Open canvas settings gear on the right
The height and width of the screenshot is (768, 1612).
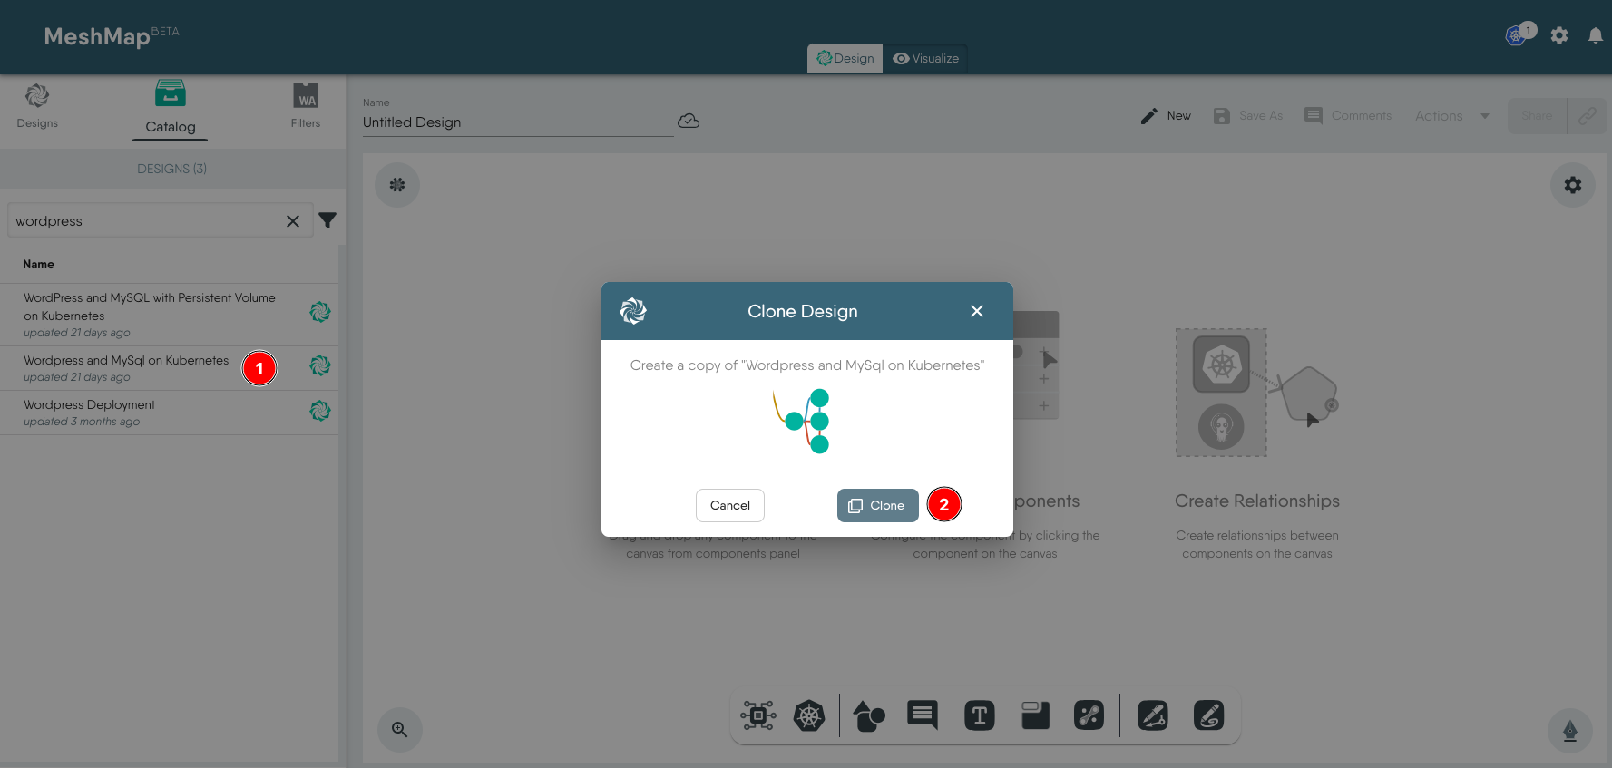[1572, 185]
